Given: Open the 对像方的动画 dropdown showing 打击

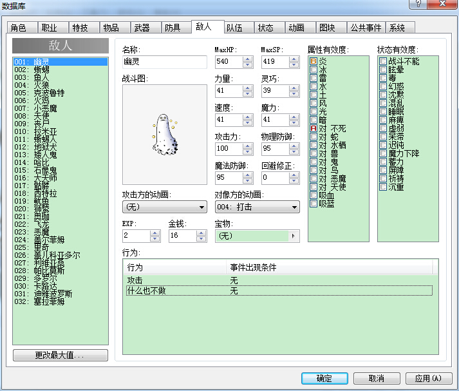Looking at the screenshot, I should pos(258,207).
